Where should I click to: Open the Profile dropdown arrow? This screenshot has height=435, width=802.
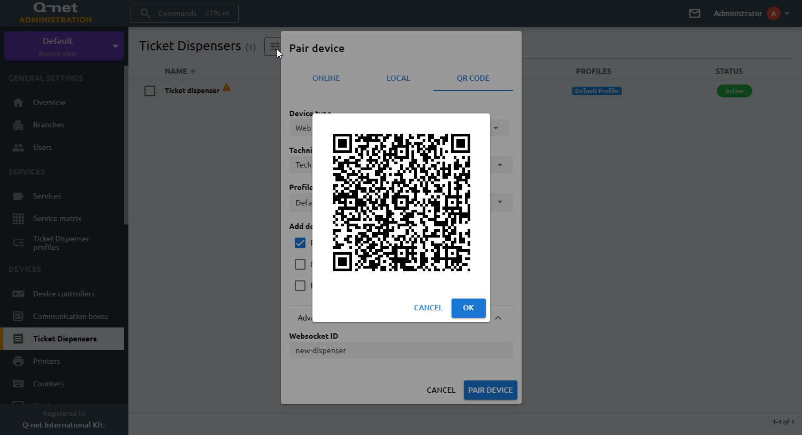[x=500, y=202]
